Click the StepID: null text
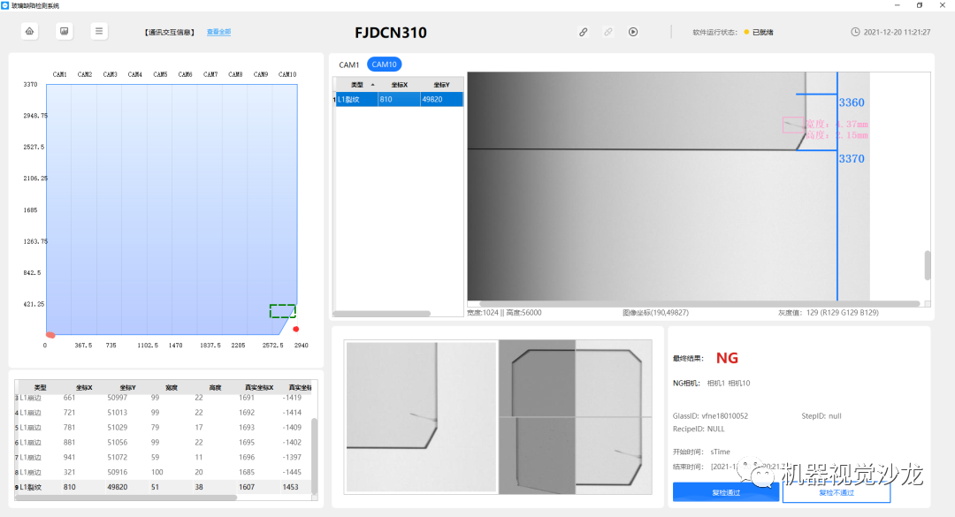955x517 pixels. point(821,416)
